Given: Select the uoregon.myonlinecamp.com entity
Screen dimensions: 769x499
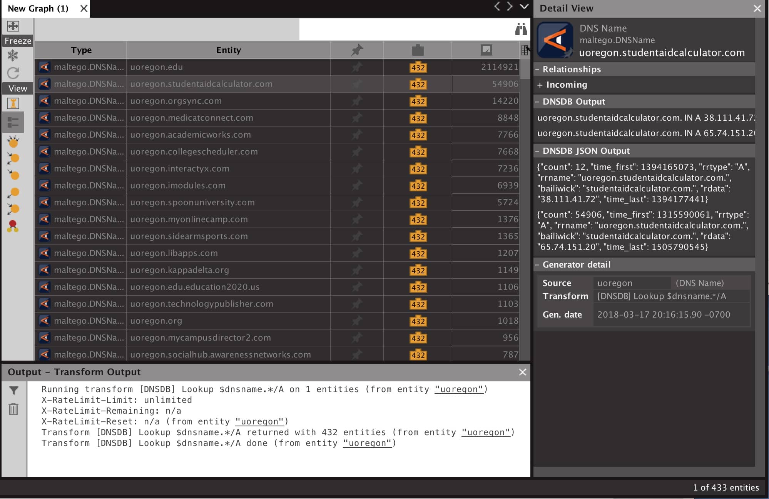Looking at the screenshot, I should (x=189, y=219).
